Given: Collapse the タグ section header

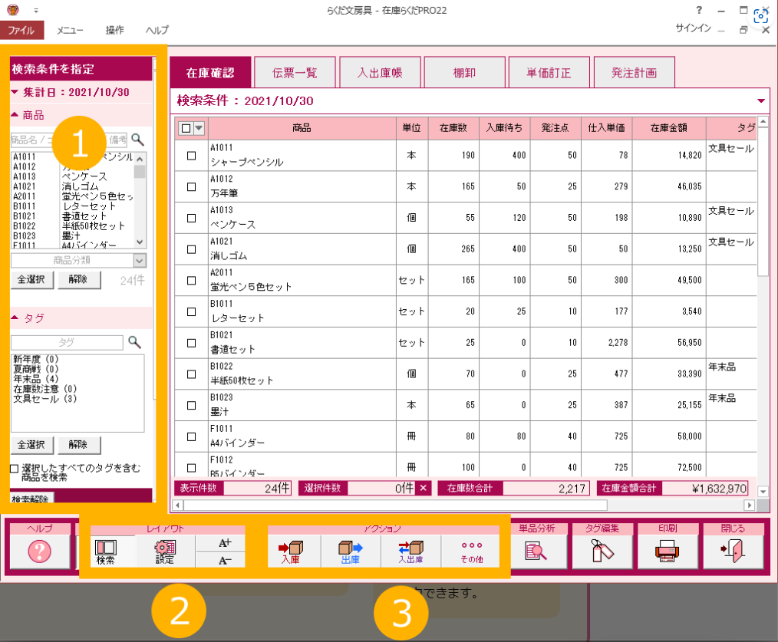Looking at the screenshot, I should [15, 316].
